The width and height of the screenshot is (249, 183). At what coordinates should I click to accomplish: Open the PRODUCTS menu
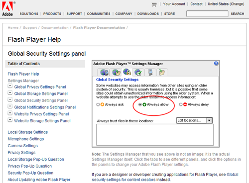pyautogui.click(x=52, y=14)
